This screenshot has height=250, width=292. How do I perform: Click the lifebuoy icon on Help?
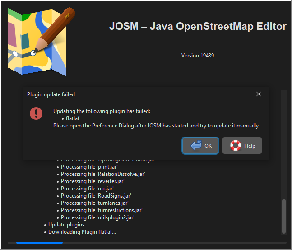pos(235,146)
